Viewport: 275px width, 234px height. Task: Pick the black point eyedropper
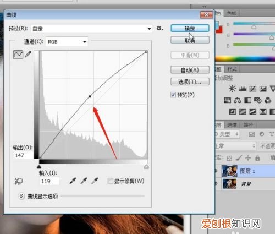coord(73,181)
